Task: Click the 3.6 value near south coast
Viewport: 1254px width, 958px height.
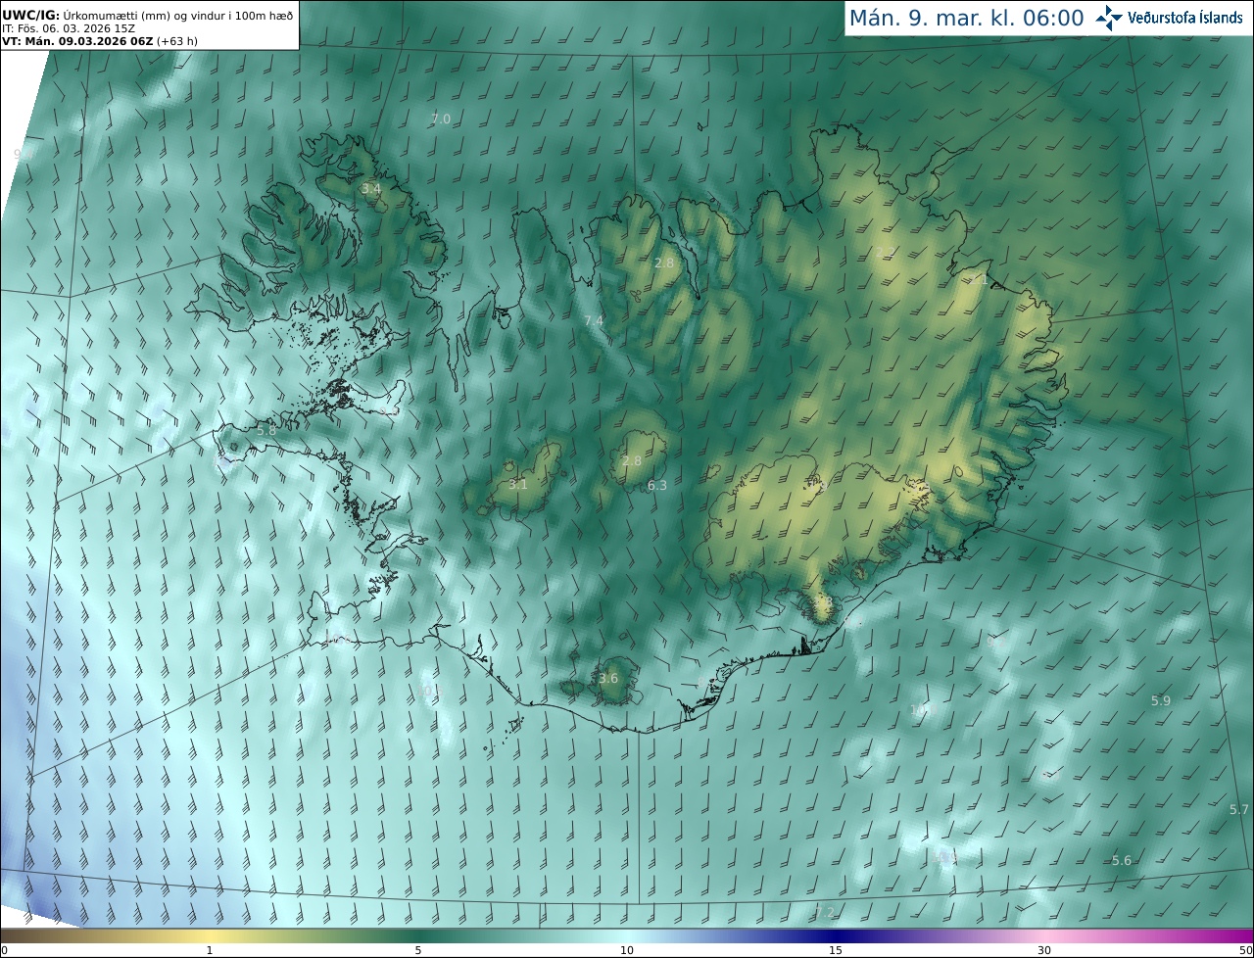Action: point(608,678)
